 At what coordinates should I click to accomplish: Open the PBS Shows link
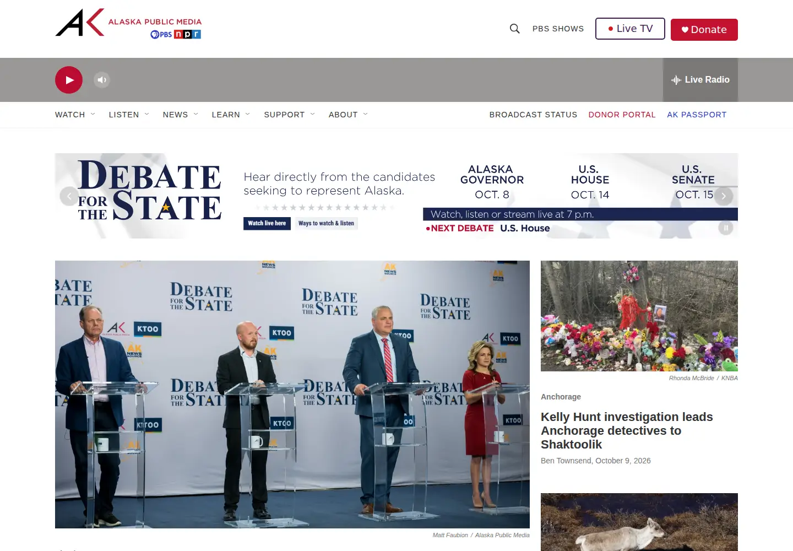pyautogui.click(x=558, y=29)
